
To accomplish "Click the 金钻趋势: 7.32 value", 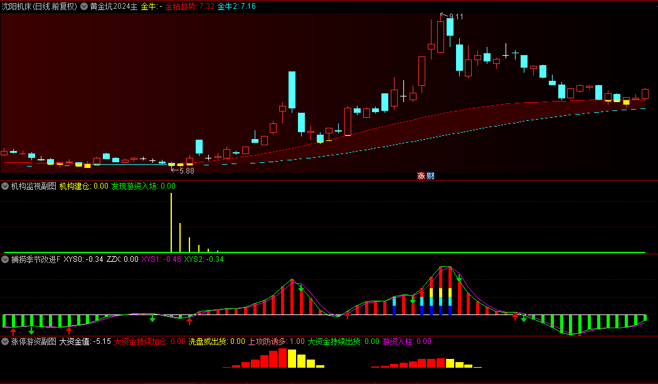I will pyautogui.click(x=189, y=6).
